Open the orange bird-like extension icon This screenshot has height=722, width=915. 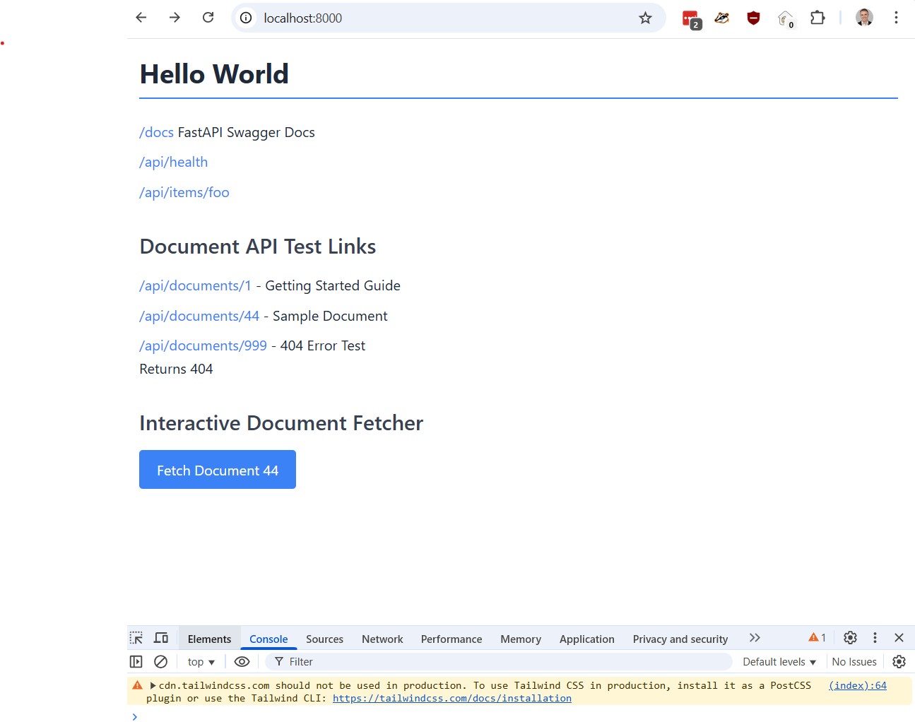coord(721,18)
